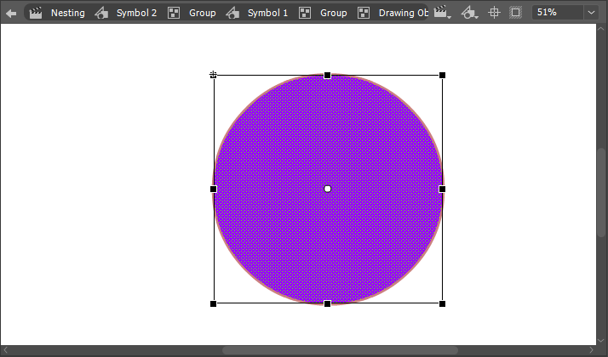
Task: Click the back arrow to exit editing
Action: (x=11, y=13)
